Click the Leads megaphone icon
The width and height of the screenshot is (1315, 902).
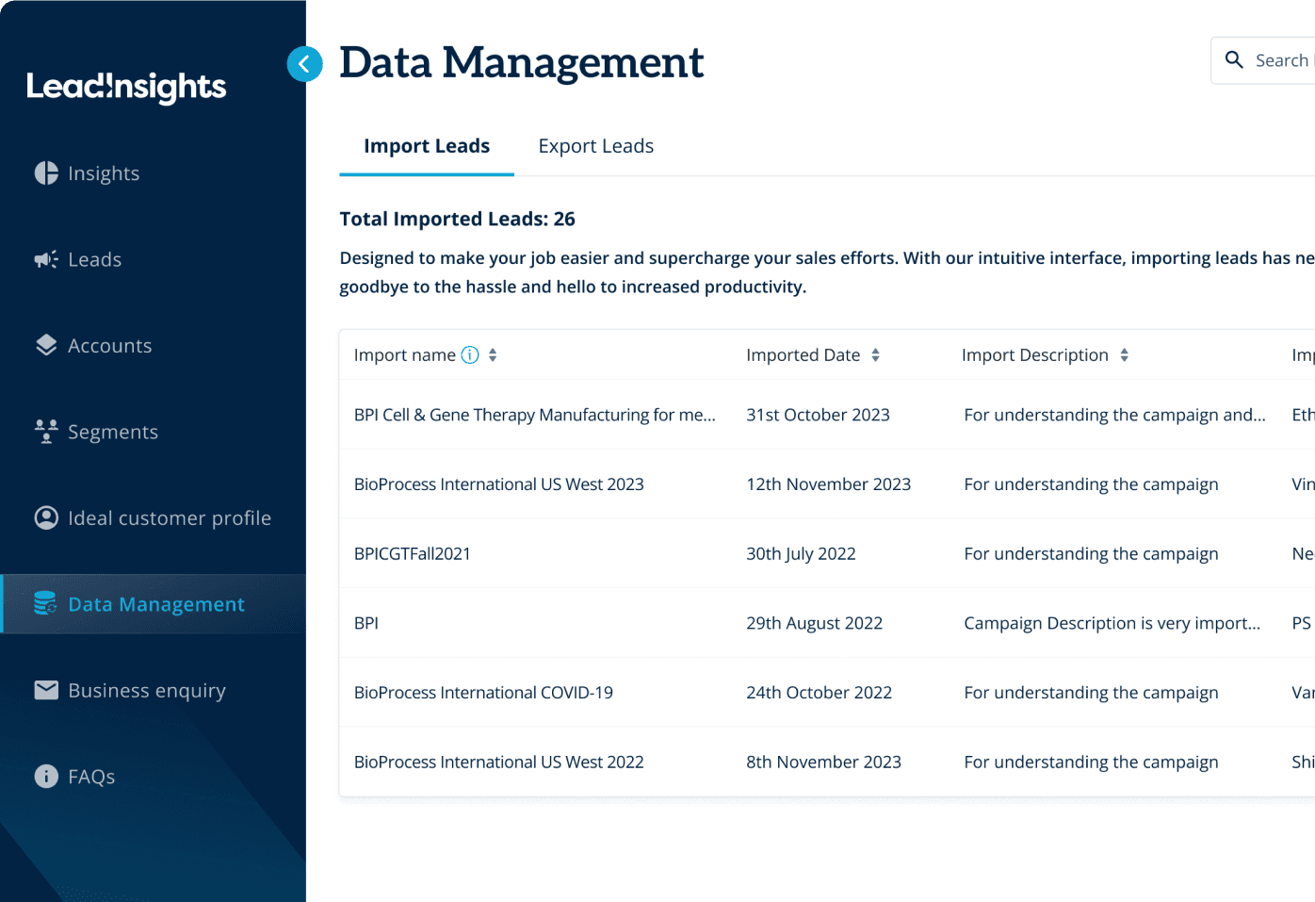[46, 259]
